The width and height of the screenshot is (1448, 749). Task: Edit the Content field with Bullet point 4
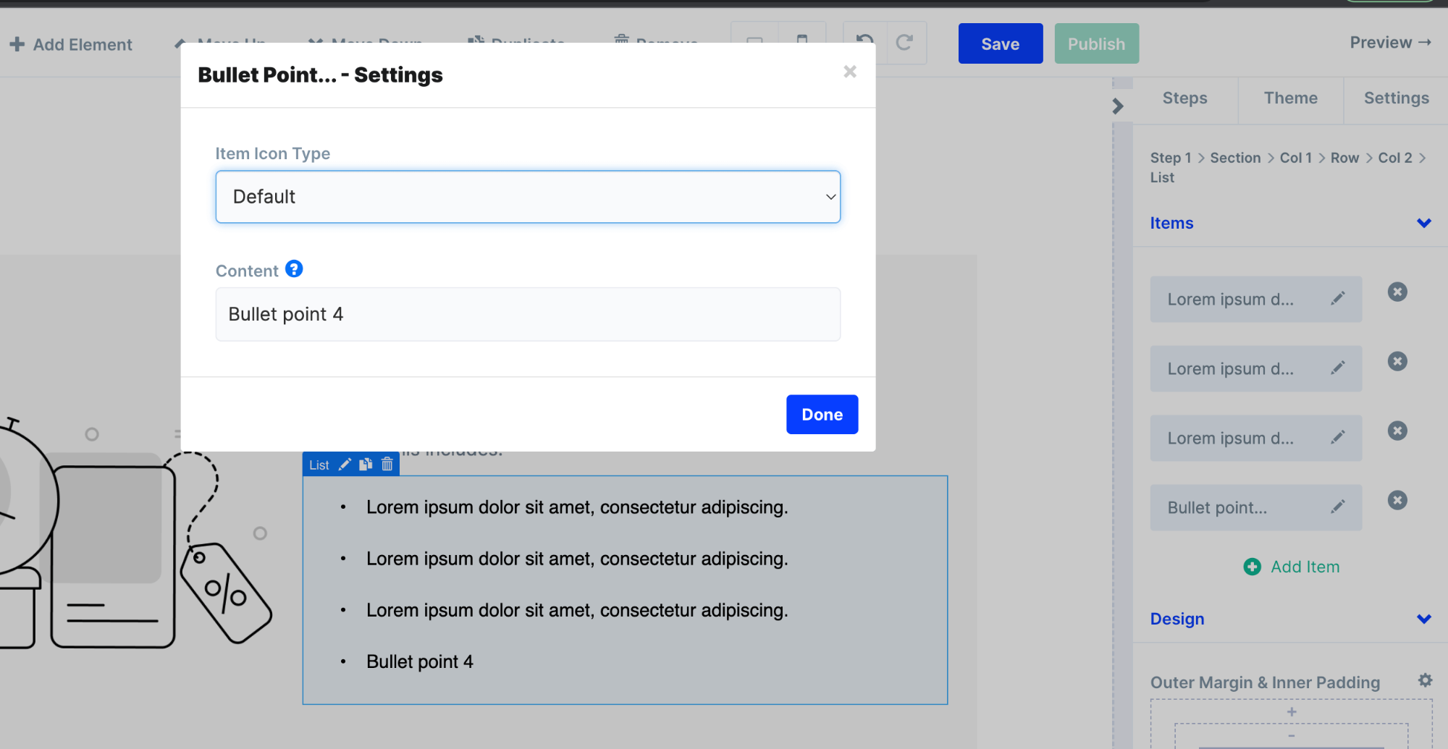(528, 314)
